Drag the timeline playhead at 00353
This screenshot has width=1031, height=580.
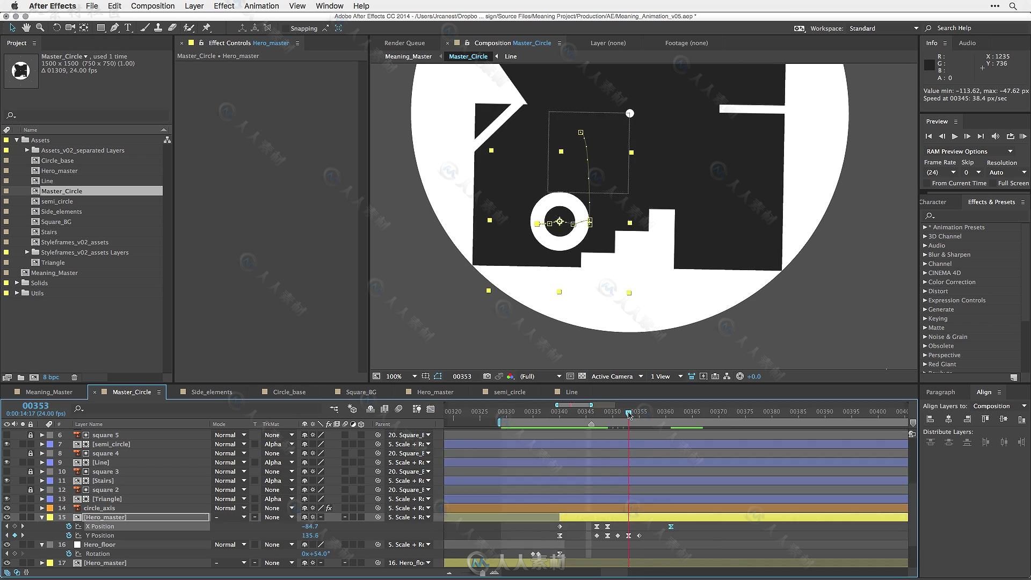pos(627,411)
